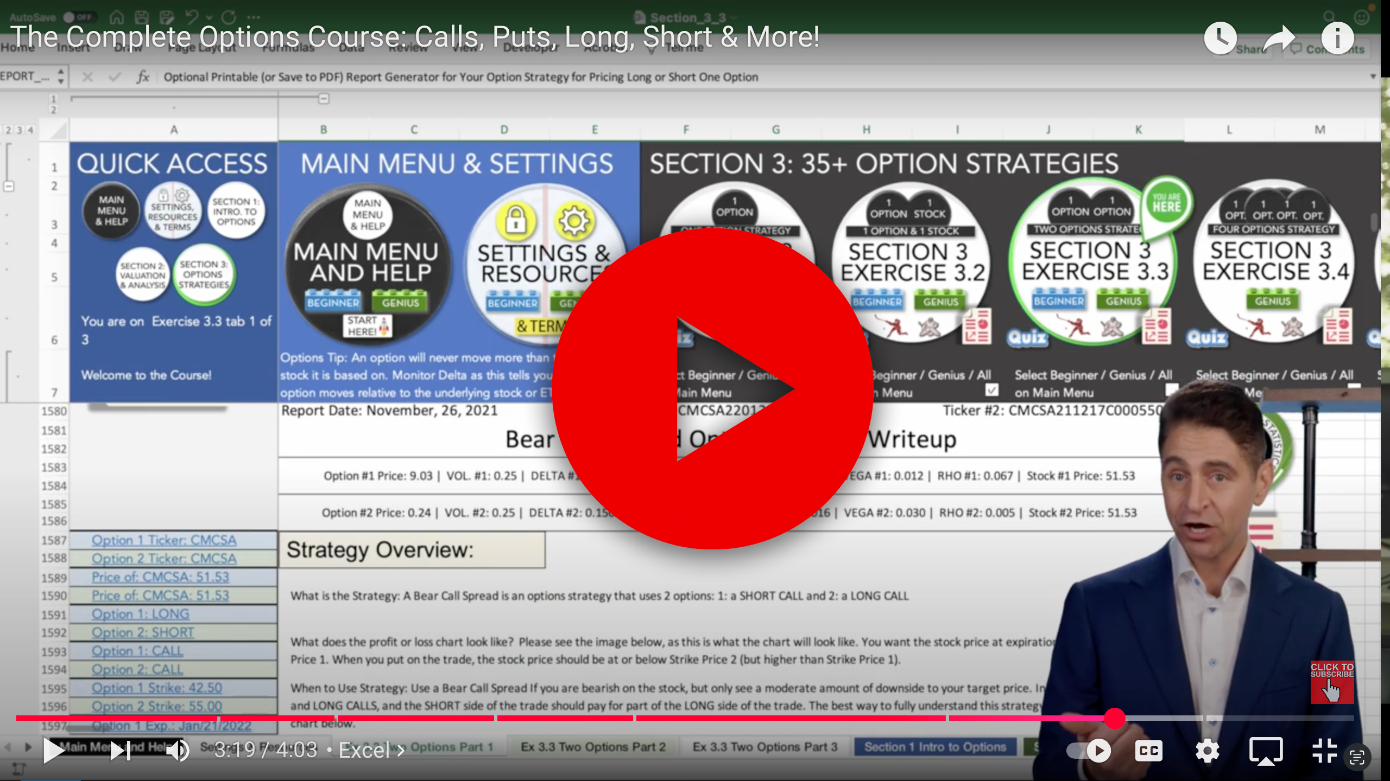
Task: Toggle closed captions CC button
Action: [x=1148, y=751]
